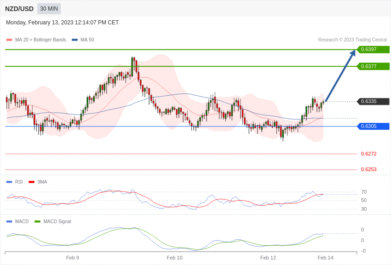Click the NZD/USD pair title
Image resolution: width=391 pixels, height=265 pixels.
click(19, 9)
